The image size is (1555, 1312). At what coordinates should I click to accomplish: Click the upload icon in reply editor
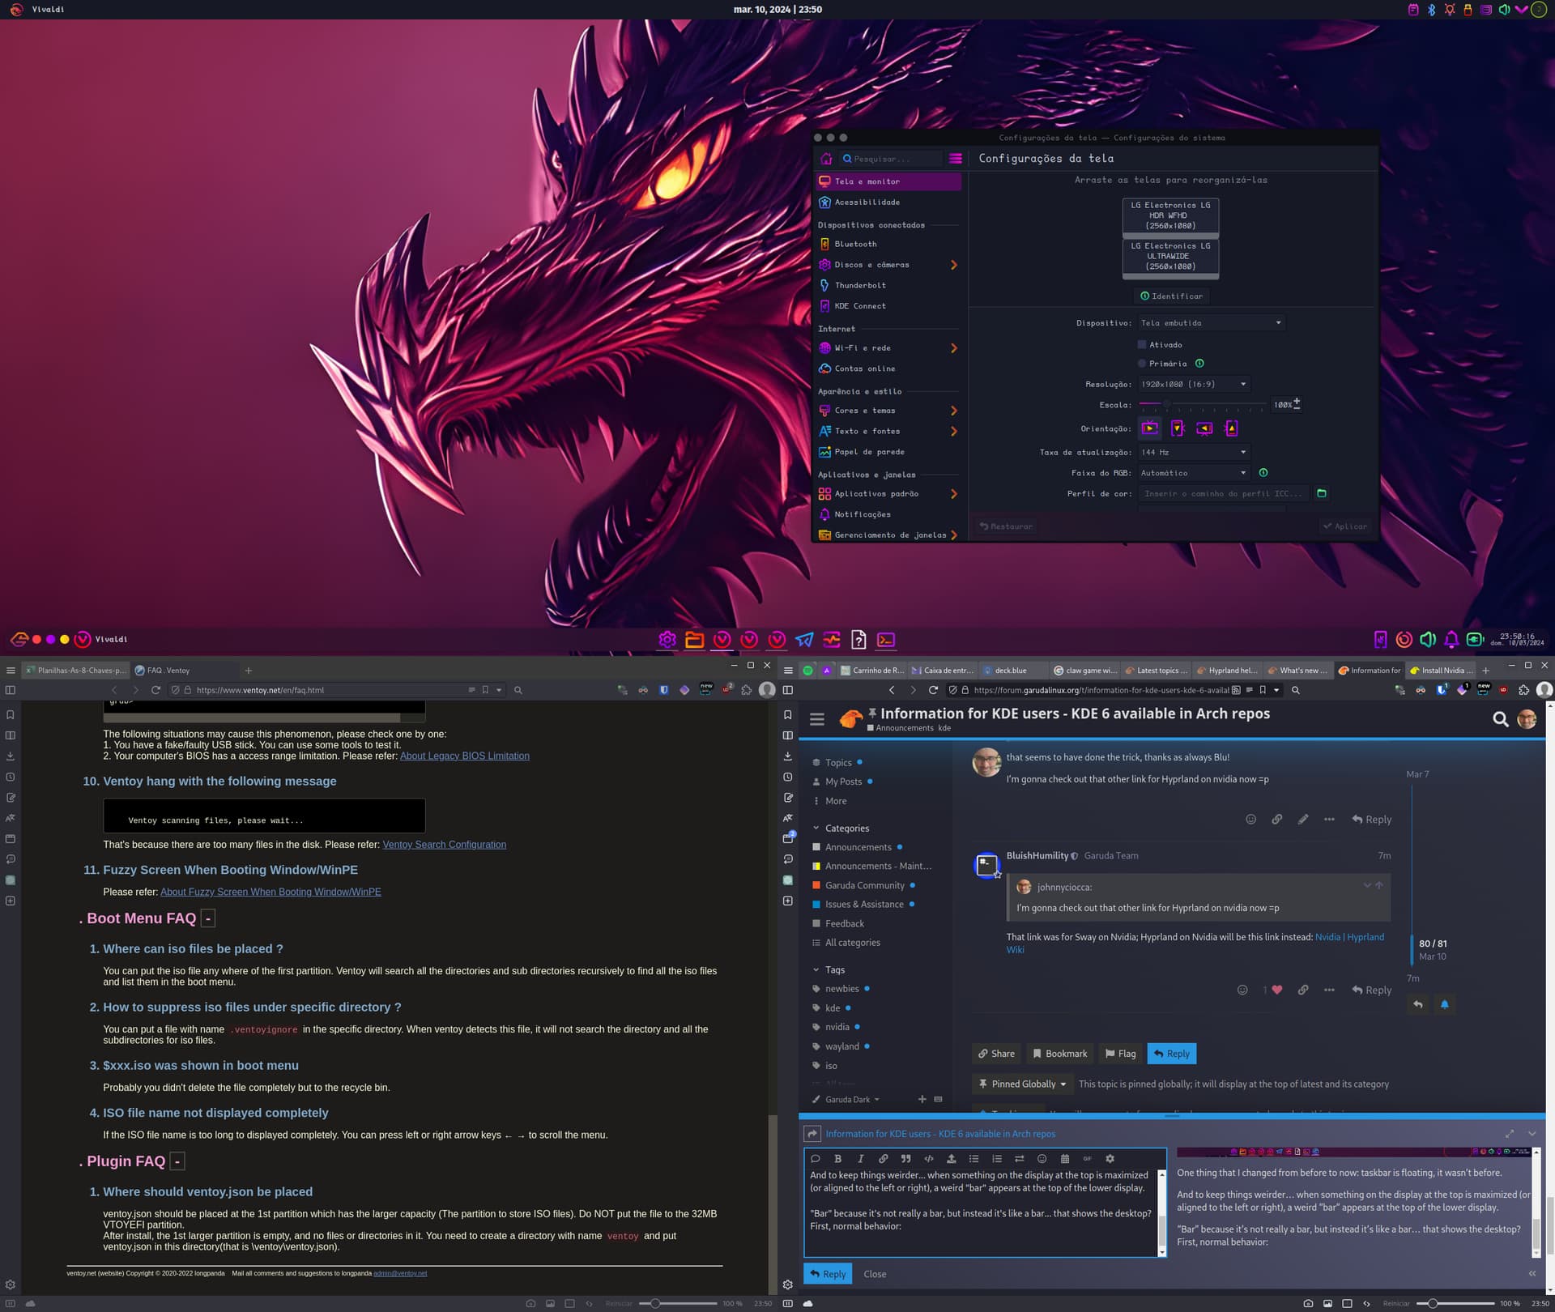tap(951, 1159)
